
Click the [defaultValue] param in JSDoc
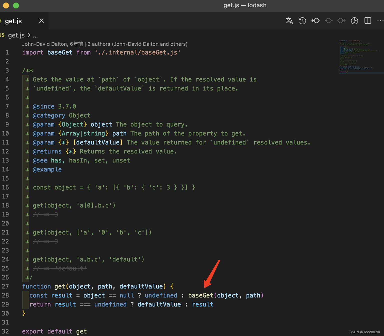98,142
